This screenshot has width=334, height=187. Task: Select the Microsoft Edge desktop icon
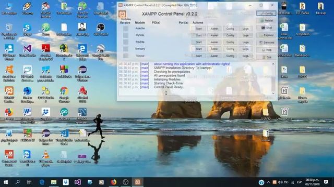tap(82, 52)
